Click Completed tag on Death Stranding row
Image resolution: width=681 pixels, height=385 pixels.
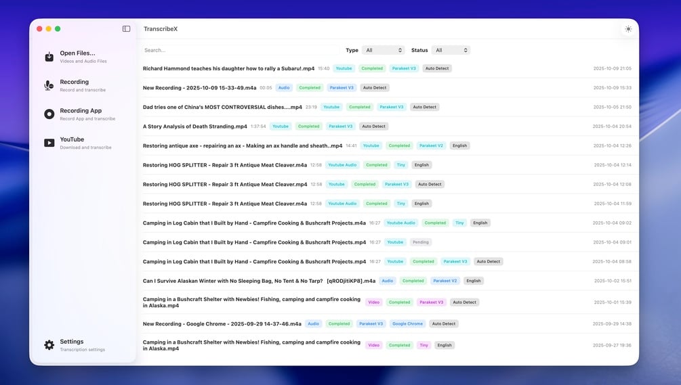(309, 126)
